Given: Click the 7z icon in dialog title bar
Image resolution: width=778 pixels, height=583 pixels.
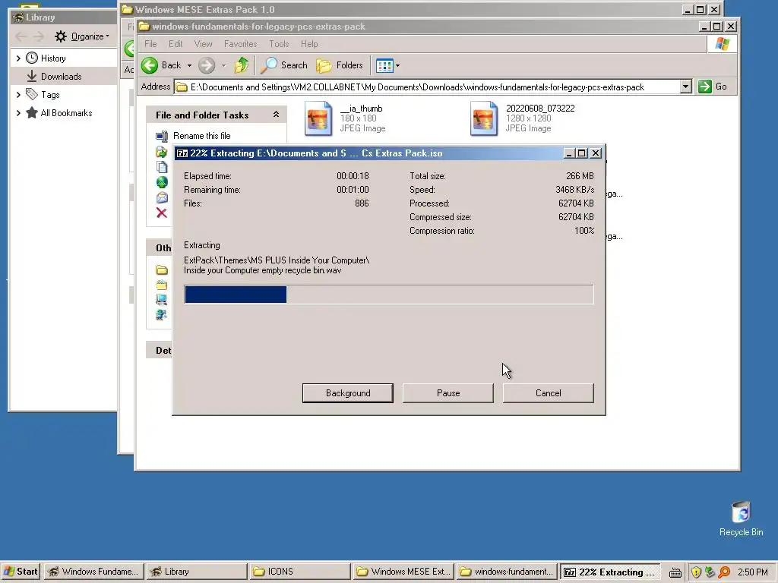Looking at the screenshot, I should coord(182,153).
